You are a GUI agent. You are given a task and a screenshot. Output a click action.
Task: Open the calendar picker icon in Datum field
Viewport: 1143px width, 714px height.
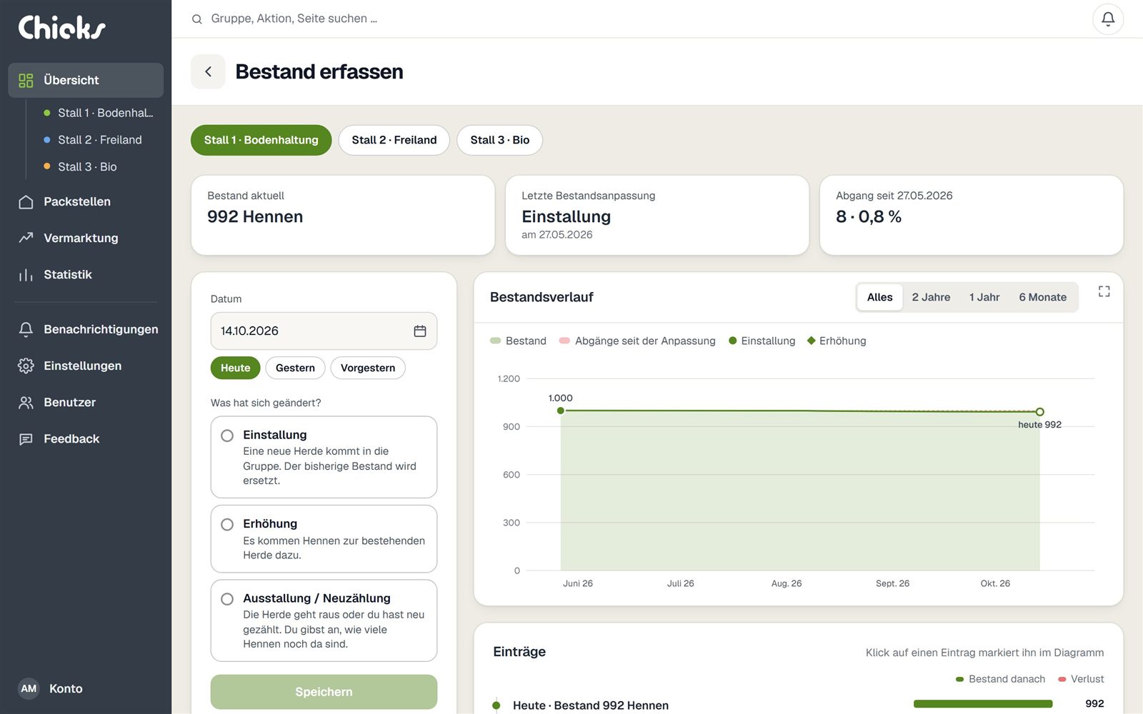point(420,331)
